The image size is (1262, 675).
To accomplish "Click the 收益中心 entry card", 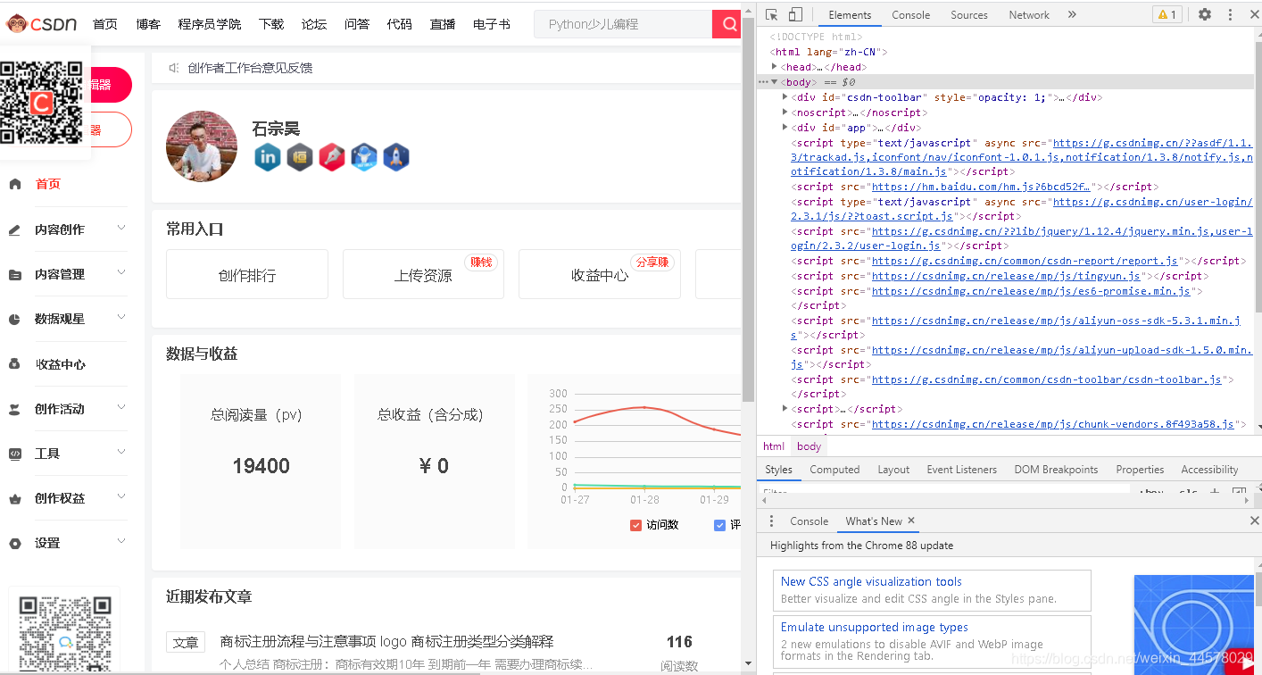I will pyautogui.click(x=600, y=274).
